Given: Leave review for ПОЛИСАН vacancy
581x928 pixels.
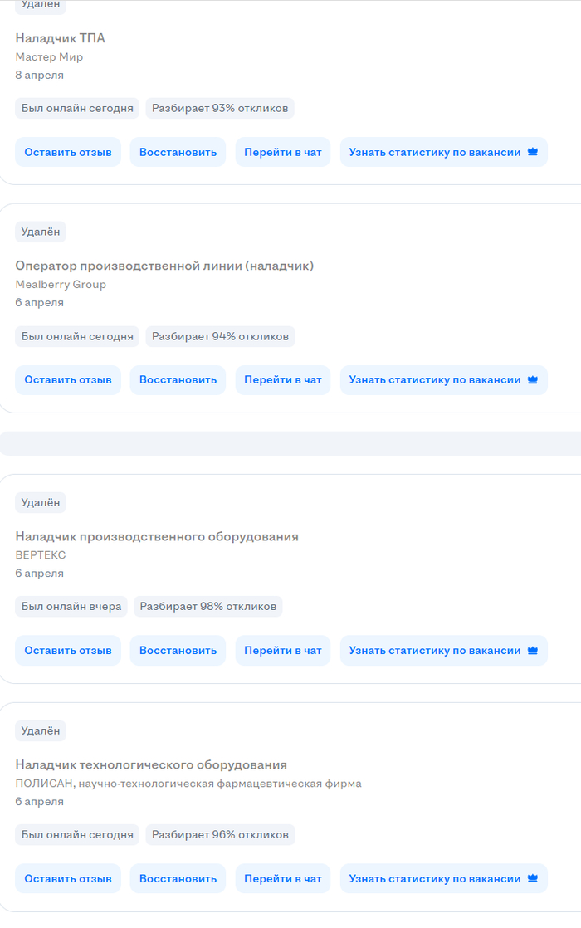Looking at the screenshot, I should (x=68, y=879).
